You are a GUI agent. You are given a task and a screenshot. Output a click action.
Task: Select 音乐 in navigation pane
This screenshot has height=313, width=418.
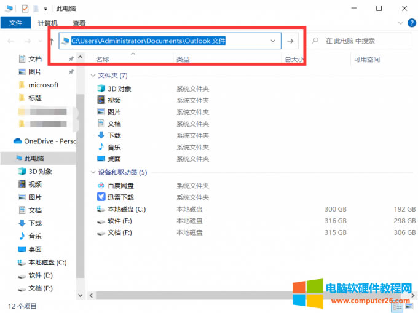[x=35, y=236]
